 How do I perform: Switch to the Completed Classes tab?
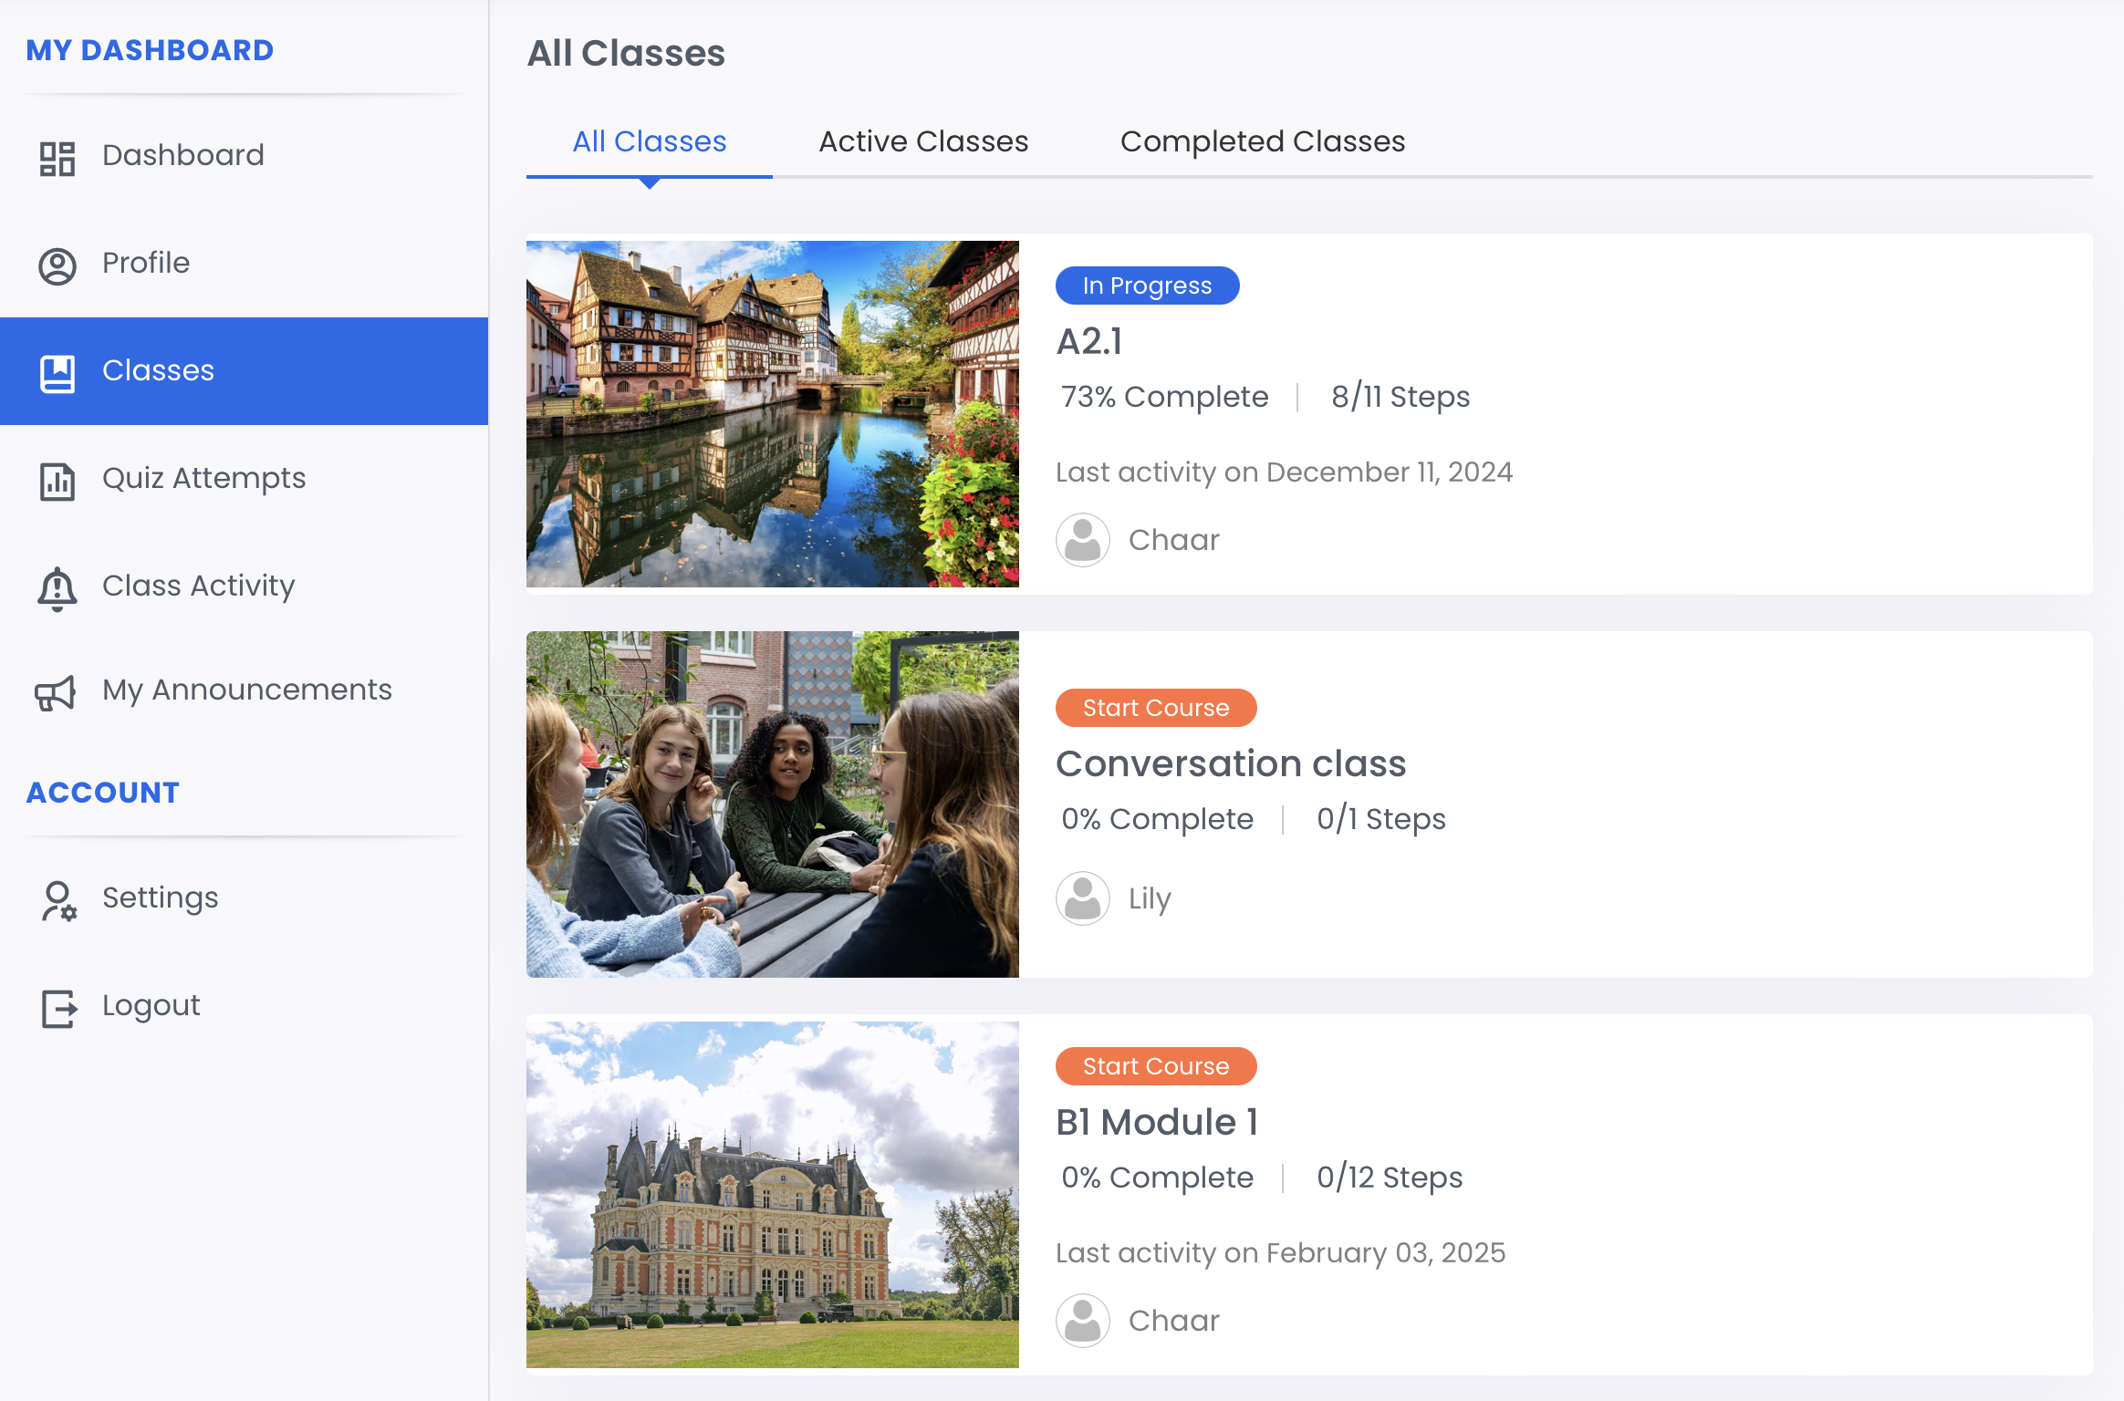tap(1262, 141)
